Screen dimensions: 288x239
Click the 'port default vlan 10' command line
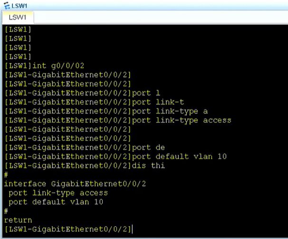click(x=115, y=156)
